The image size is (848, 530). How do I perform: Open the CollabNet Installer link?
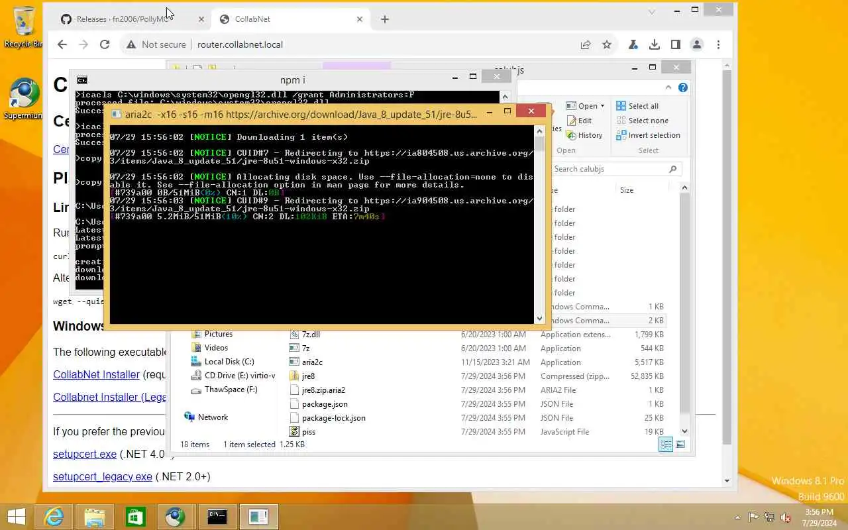tap(96, 374)
